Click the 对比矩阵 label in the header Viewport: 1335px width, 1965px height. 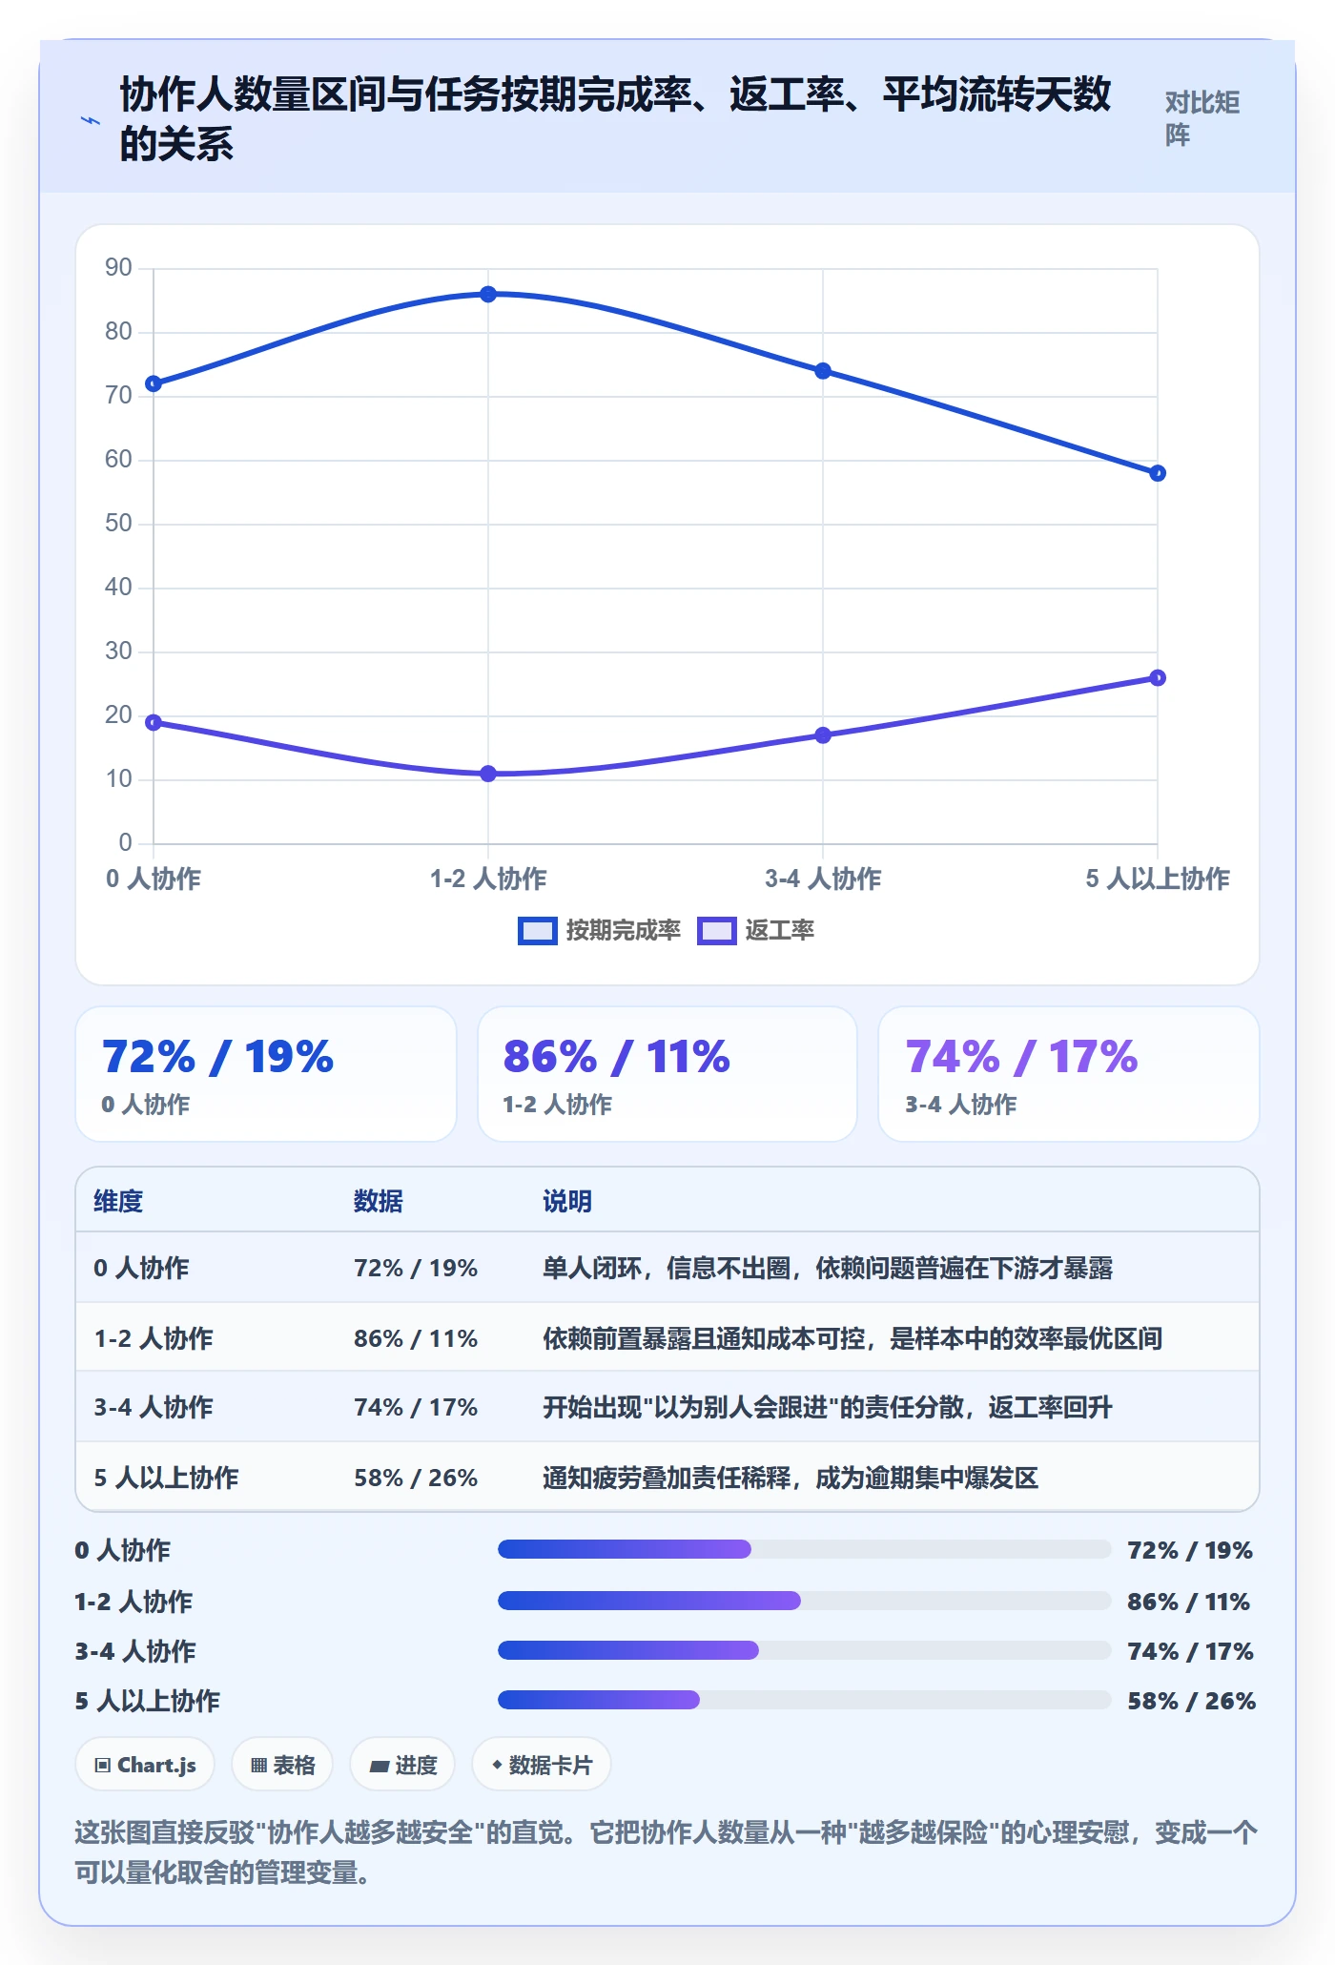pyautogui.click(x=1201, y=118)
